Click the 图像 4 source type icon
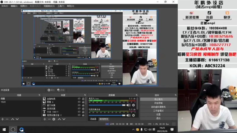237x133 pixels. 44,102
